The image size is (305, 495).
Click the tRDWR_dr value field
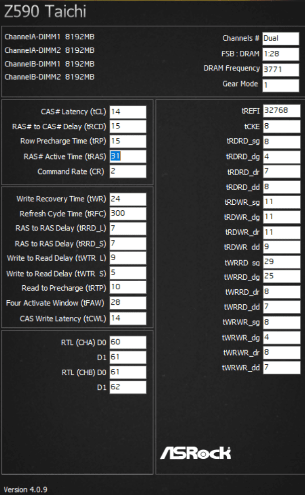pyautogui.click(x=282, y=233)
